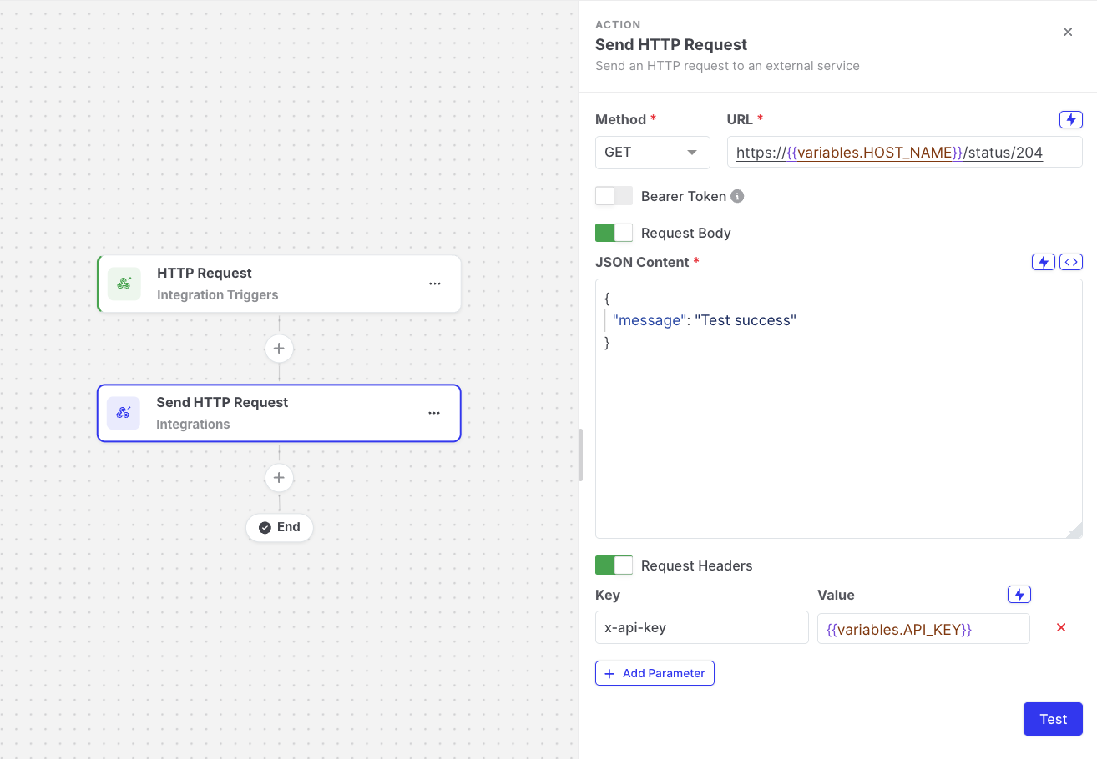Viewport: 1097px width, 759px height.
Task: Click the JSON Content editor corner grip
Action: coord(1075,530)
